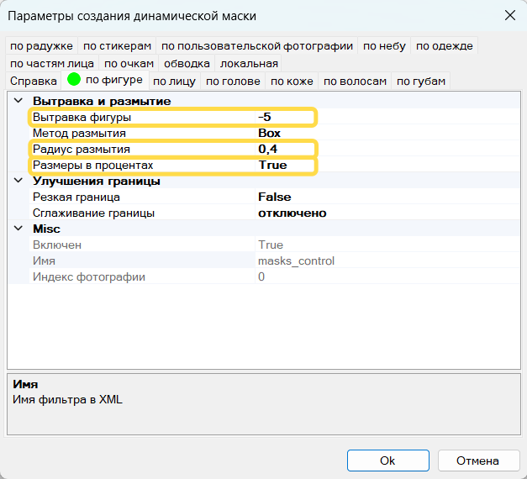Collapse the Misc section chevron
The width and height of the screenshot is (527, 479).
click(x=18, y=229)
